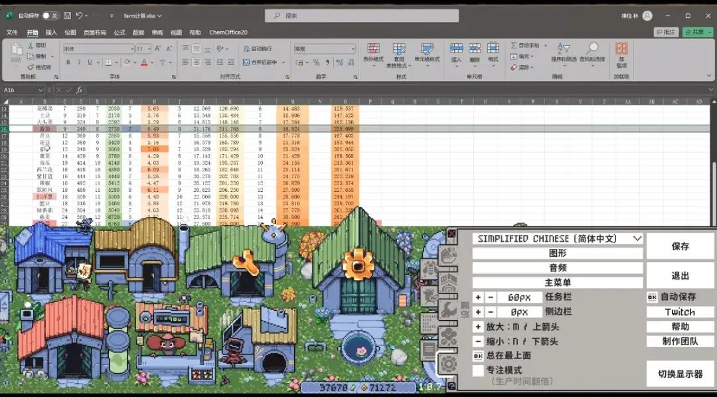
Task: Open the Formulas (公式) ribbon tab
Action: tap(119, 32)
